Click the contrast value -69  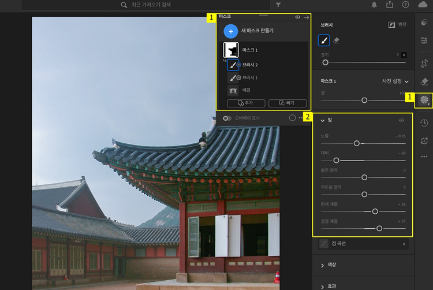(x=402, y=153)
